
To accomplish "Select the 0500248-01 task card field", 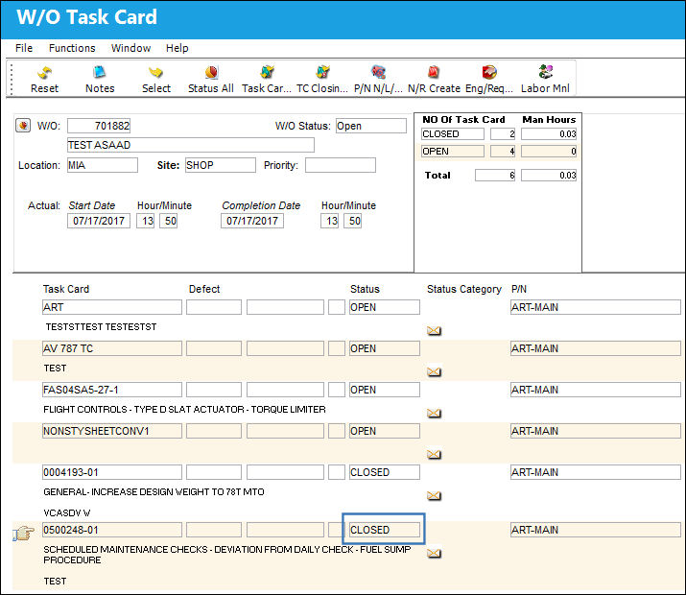I will click(x=112, y=530).
